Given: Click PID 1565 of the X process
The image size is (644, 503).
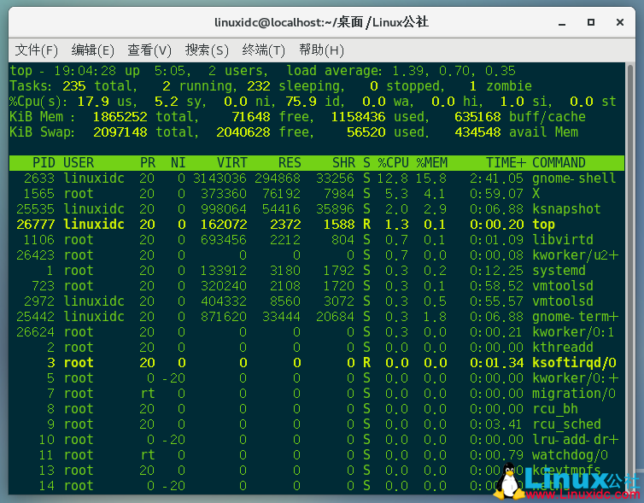Looking at the screenshot, I should tap(38, 194).
